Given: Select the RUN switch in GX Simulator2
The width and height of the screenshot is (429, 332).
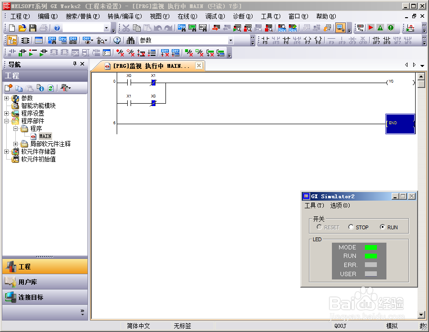Looking at the screenshot, I should pyautogui.click(x=389, y=227).
